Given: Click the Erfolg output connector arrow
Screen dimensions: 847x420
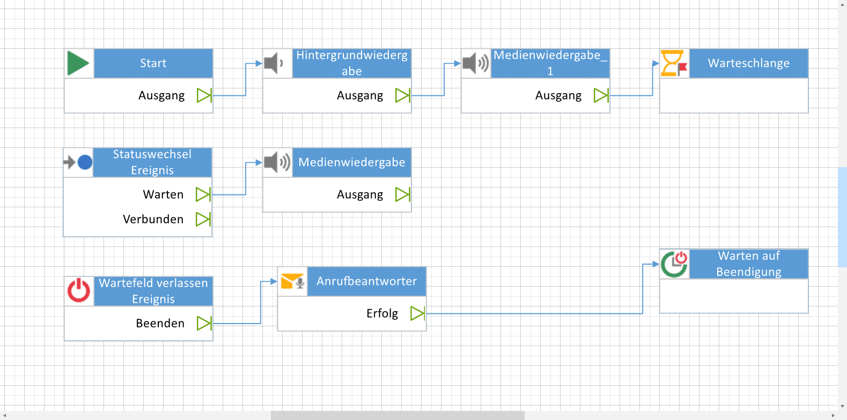Looking at the screenshot, I should click(418, 313).
